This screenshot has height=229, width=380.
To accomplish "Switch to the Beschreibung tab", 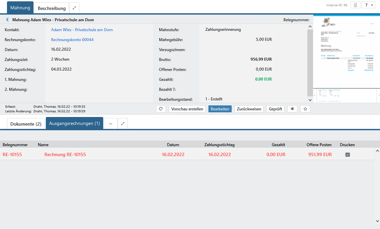I will point(52,8).
